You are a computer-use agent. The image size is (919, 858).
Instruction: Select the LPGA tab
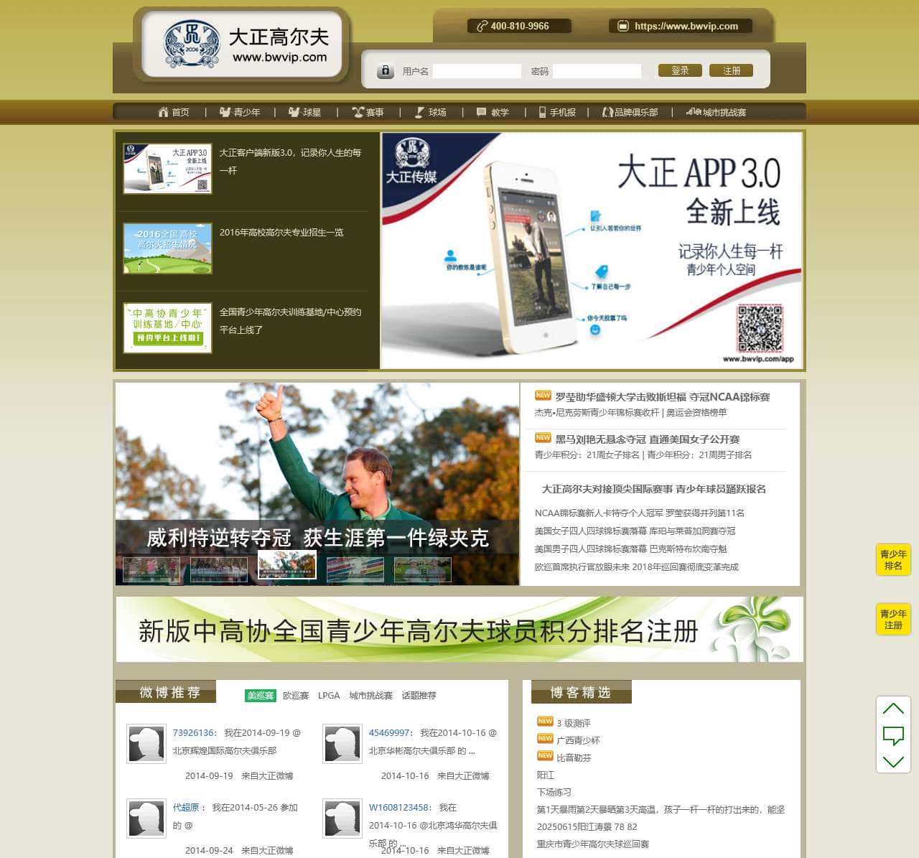(x=329, y=696)
